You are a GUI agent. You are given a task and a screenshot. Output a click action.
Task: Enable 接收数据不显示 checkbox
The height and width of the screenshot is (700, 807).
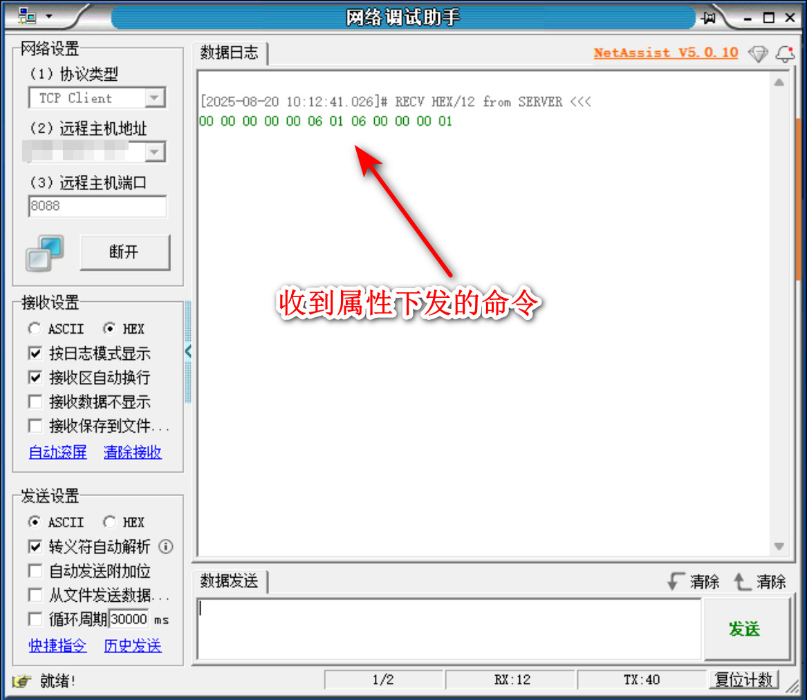tap(35, 401)
